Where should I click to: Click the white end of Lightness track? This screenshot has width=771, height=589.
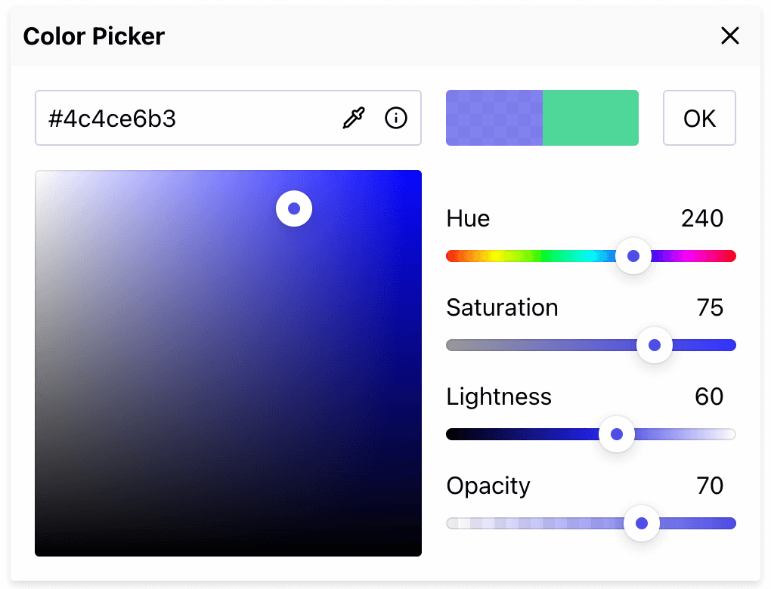tap(731, 434)
